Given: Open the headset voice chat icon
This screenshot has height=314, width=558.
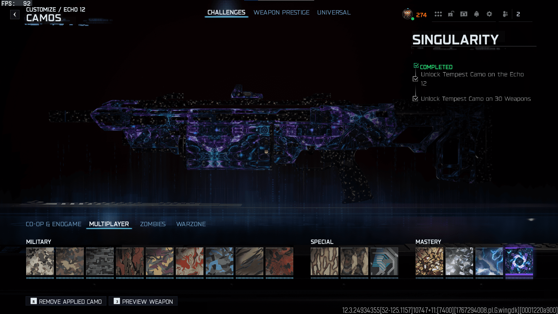Looking at the screenshot, I should coord(464,14).
